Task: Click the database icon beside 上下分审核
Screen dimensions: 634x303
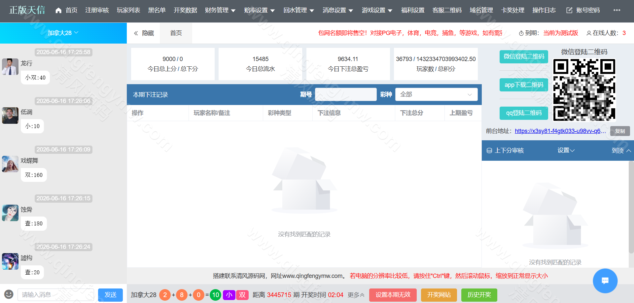Action: [489, 151]
